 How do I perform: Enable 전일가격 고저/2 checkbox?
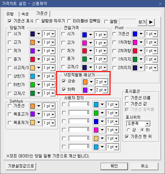pyautogui.click(x=63, y=67)
